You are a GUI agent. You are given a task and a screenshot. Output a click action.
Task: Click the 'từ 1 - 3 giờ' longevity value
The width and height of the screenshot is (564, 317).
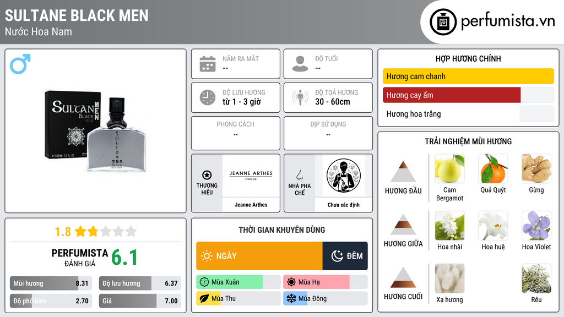(x=242, y=102)
